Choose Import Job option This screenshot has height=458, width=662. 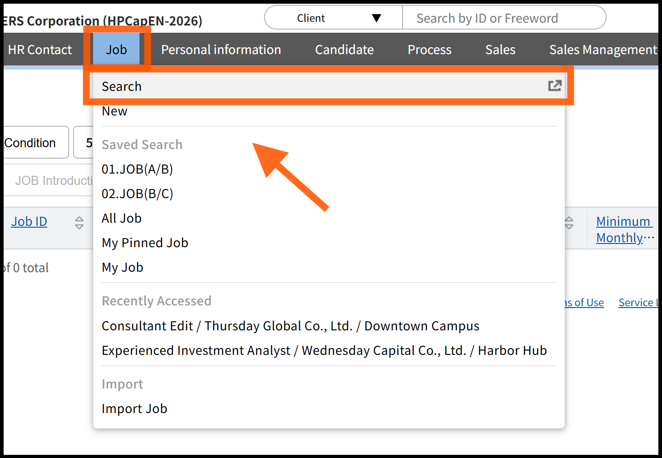tap(134, 409)
